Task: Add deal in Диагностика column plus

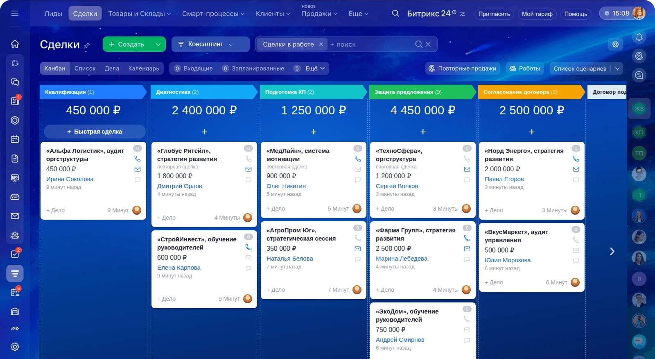Action: [x=204, y=132]
